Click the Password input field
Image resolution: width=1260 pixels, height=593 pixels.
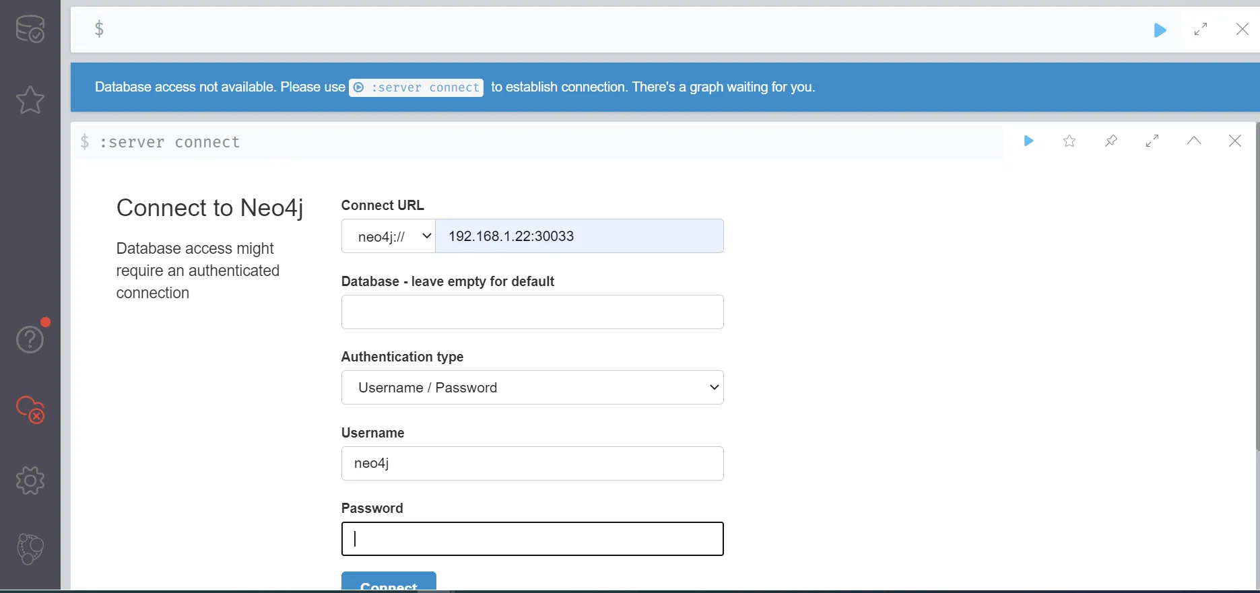point(533,539)
